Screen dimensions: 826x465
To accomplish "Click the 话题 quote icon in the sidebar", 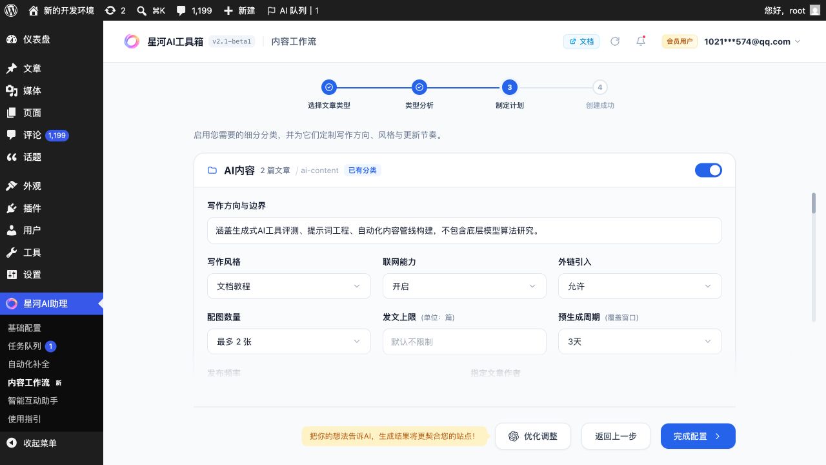I will [x=12, y=157].
